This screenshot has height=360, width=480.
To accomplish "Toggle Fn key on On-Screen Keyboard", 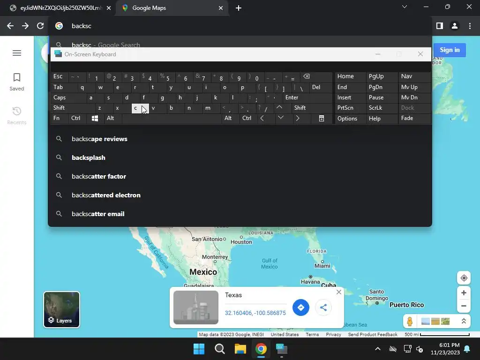I will coord(60,118).
